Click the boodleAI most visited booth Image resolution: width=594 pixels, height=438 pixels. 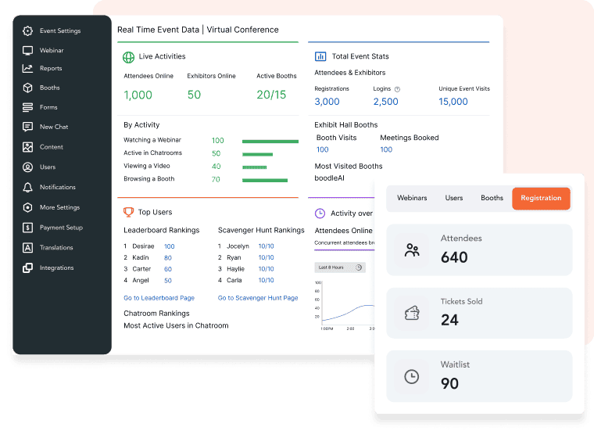point(329,178)
